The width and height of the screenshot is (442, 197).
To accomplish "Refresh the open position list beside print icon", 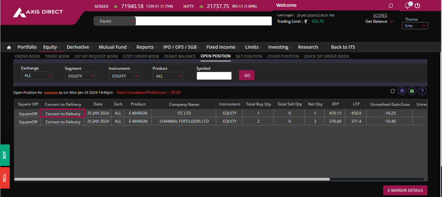I will click(393, 91).
